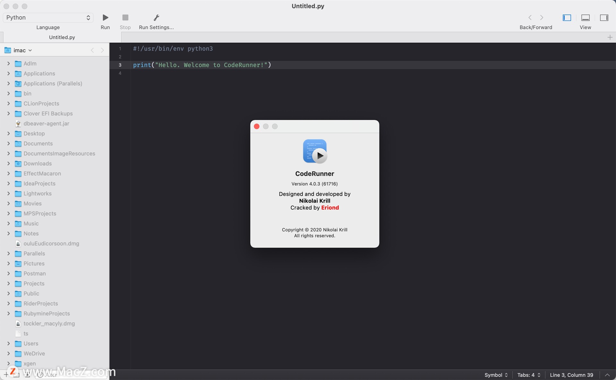
Task: Select the Applications (Parallels) folder icon
Action: (18, 84)
